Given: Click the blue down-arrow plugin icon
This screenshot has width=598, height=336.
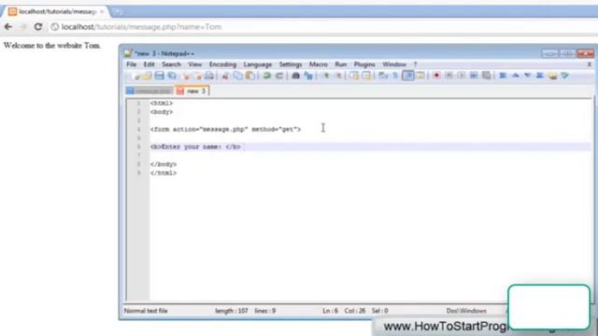Looking at the screenshot, I should click(527, 76).
